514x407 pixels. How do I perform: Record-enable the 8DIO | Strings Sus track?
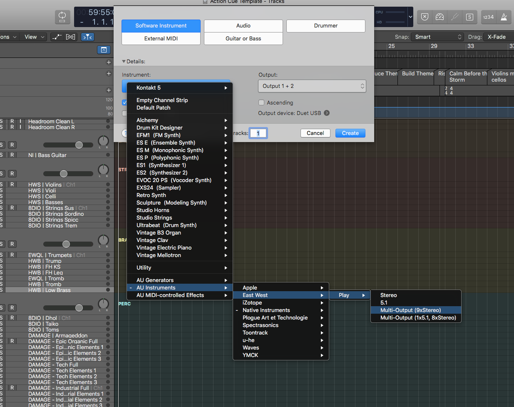(12, 208)
